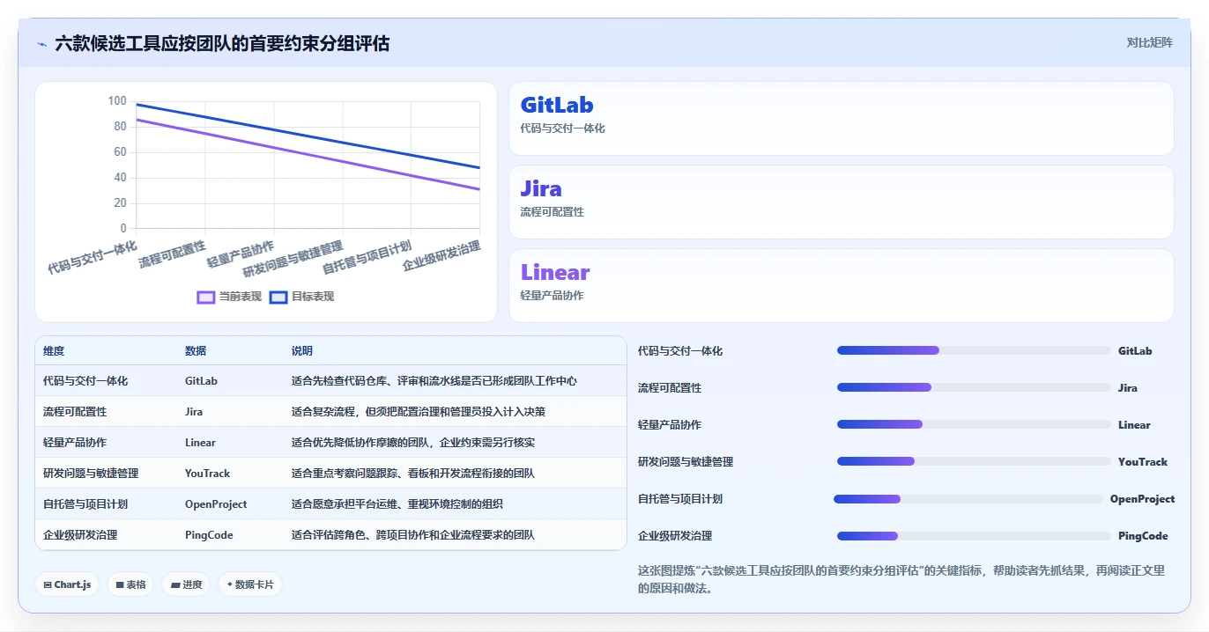Viewport: 1209px width, 632px height.
Task: Click 企业级研发治理 in the table
Action: coord(80,535)
